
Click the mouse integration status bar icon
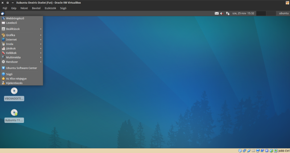click(271, 150)
